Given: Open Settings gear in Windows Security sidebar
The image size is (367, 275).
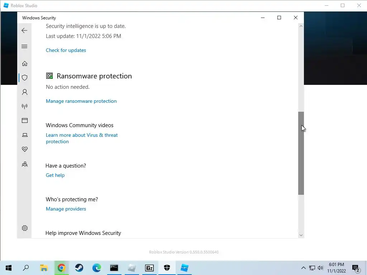Looking at the screenshot, I should point(25,228).
